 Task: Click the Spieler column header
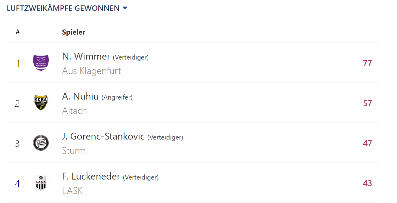(74, 32)
